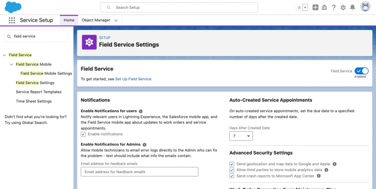Screen dimensions: 376x189
Task: Switch to the Home tab
Action: [69, 20]
